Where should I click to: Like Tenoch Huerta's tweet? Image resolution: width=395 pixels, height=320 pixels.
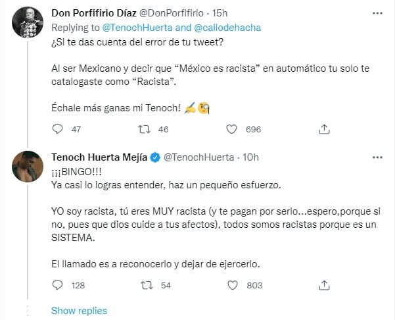tap(232, 285)
